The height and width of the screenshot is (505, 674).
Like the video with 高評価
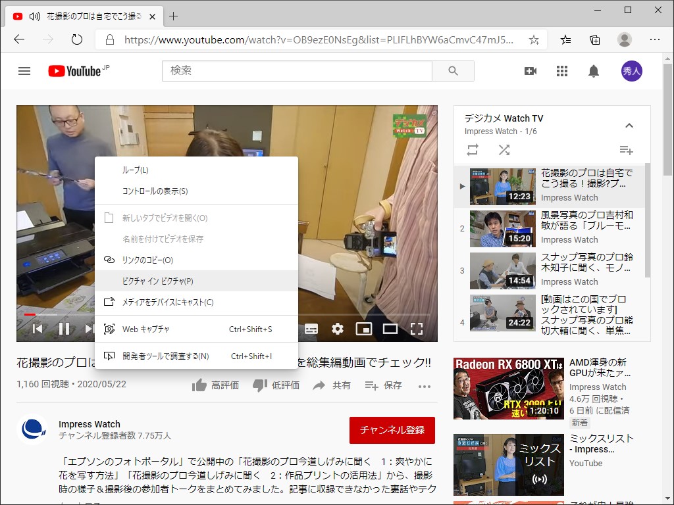(215, 387)
